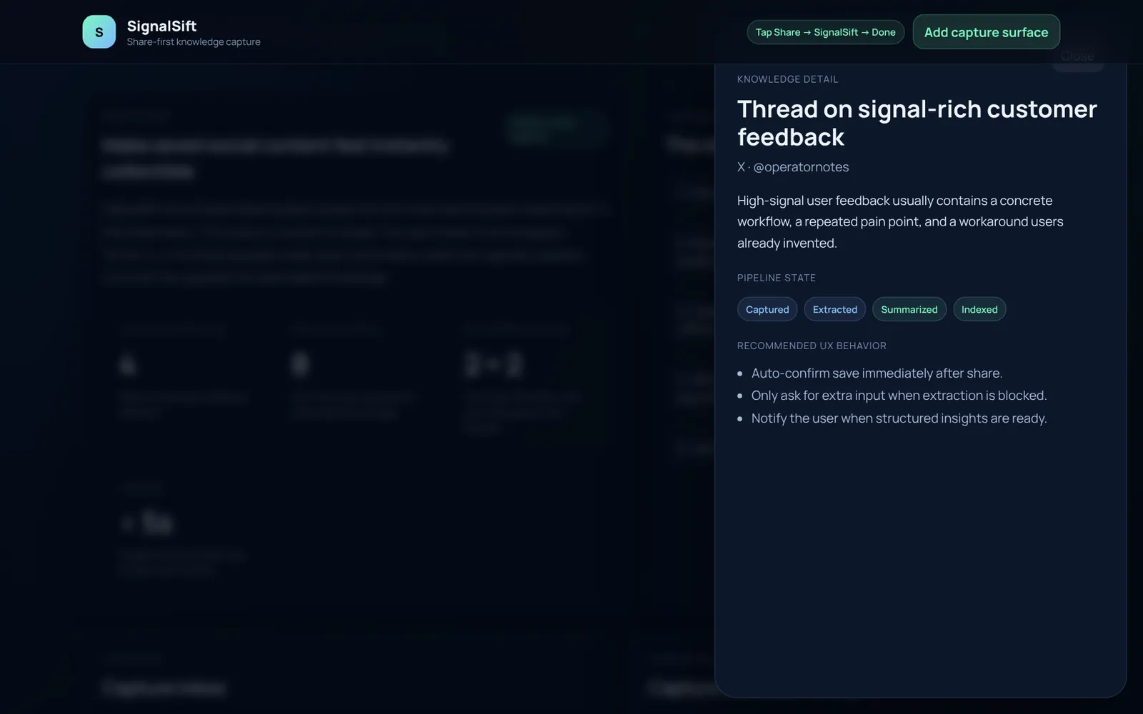The width and height of the screenshot is (1143, 714).
Task: Click the summary paragraph starting 'High-signal user feedback'
Action: point(900,222)
